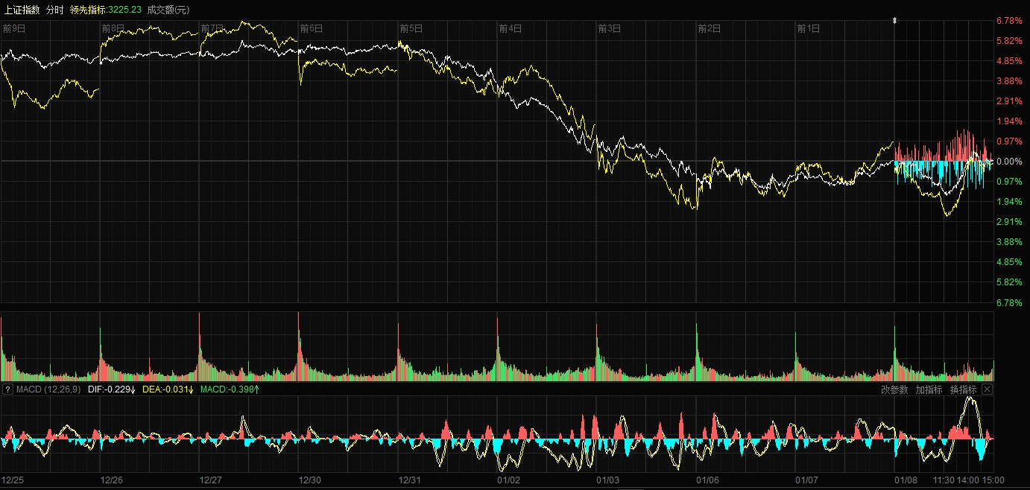Click the green 5.82% axis label
1030x490 pixels.
point(1009,282)
